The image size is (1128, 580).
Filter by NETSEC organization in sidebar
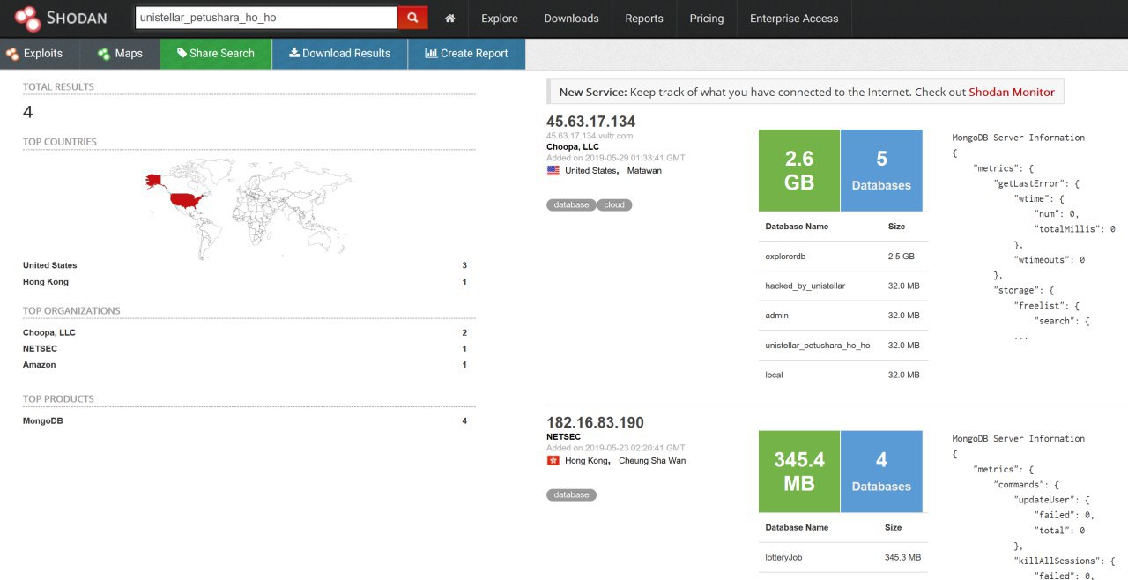(x=40, y=348)
